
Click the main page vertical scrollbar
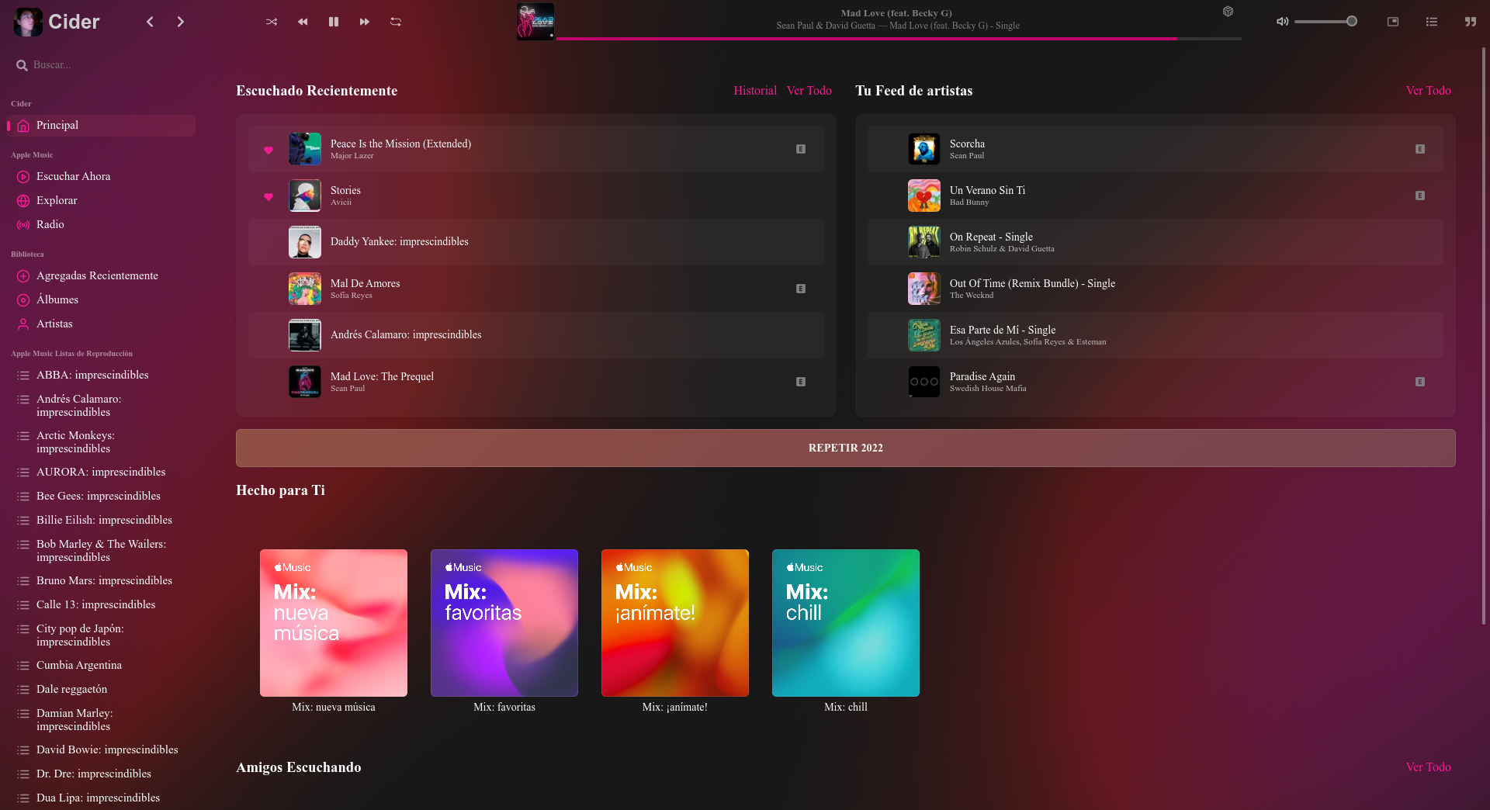(x=1484, y=335)
